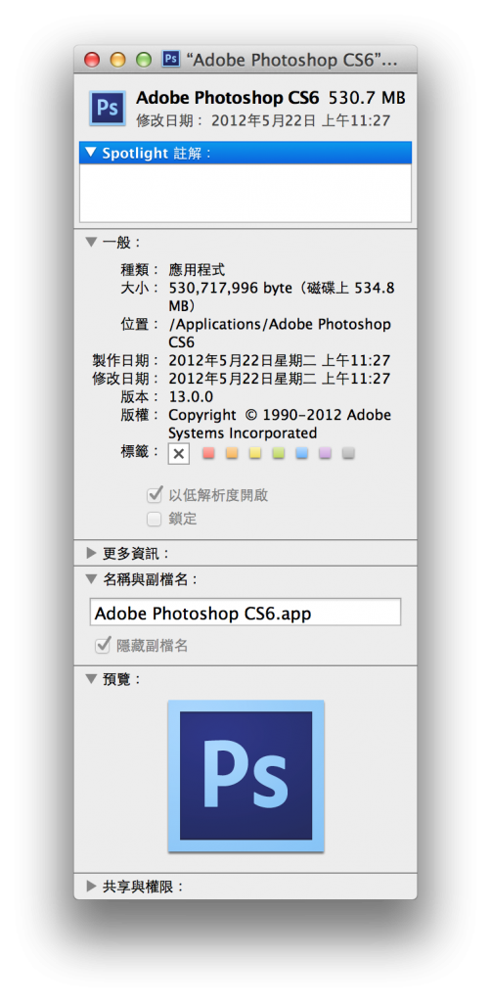Image resolution: width=491 pixels, height=1002 pixels.
Task: Click the large Ps preview image
Action: pyautogui.click(x=245, y=776)
